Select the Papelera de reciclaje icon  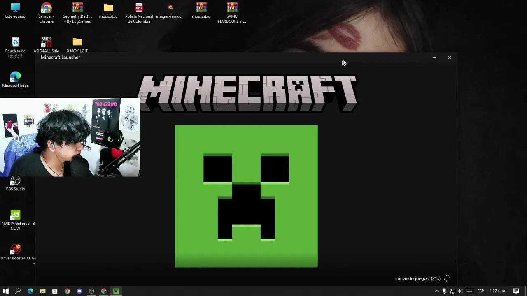tap(15, 48)
